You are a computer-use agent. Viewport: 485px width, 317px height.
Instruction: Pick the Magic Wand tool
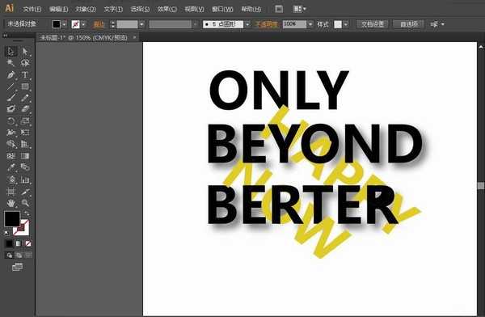[11, 63]
